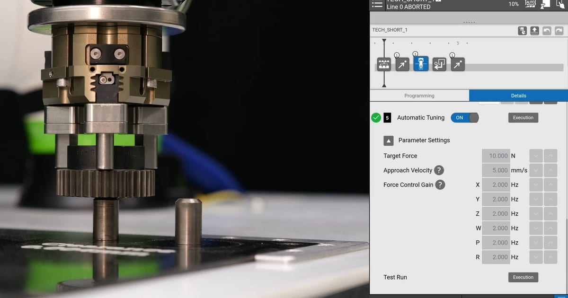Increase Z force control gain
Screen dimensions: 568x298
point(550,214)
